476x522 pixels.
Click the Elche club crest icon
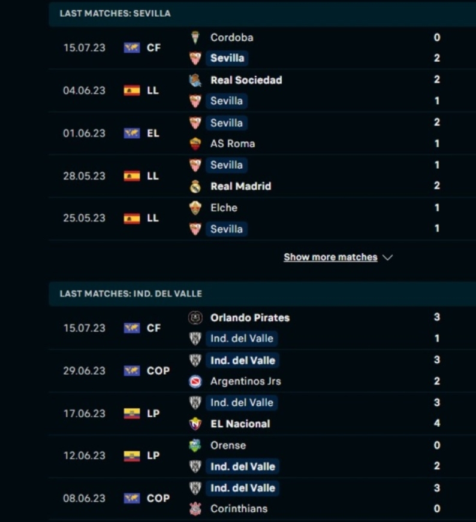click(x=195, y=208)
